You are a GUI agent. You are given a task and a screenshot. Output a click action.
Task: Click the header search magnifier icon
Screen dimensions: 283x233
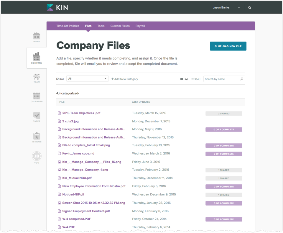(x=250, y=8)
